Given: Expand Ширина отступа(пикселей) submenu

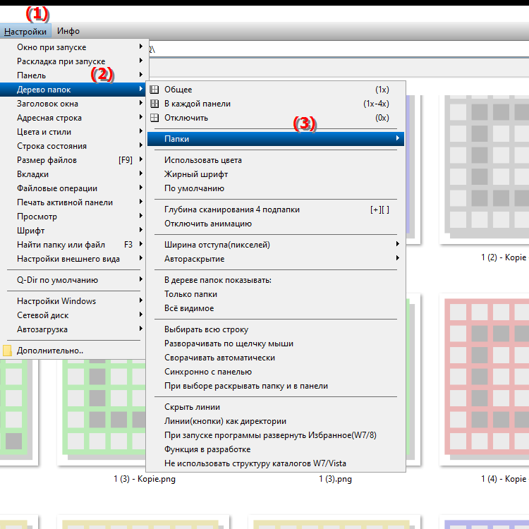Looking at the screenshot, I should [276, 245].
